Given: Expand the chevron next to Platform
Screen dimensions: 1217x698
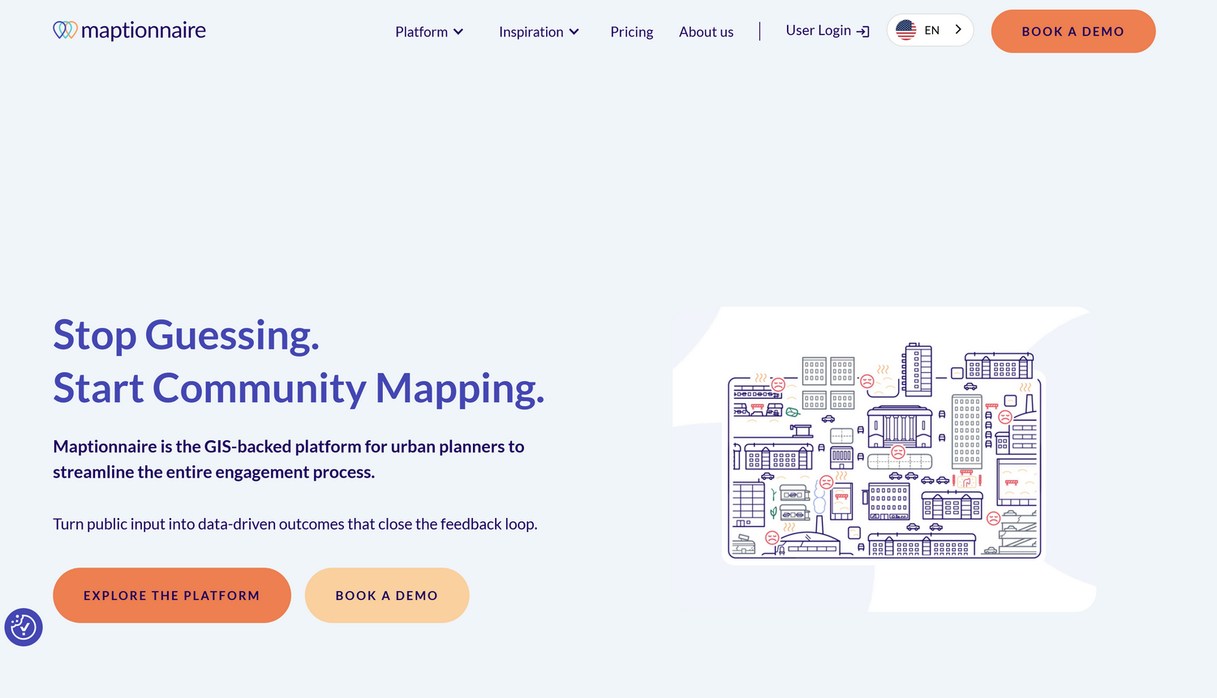Looking at the screenshot, I should tap(458, 32).
